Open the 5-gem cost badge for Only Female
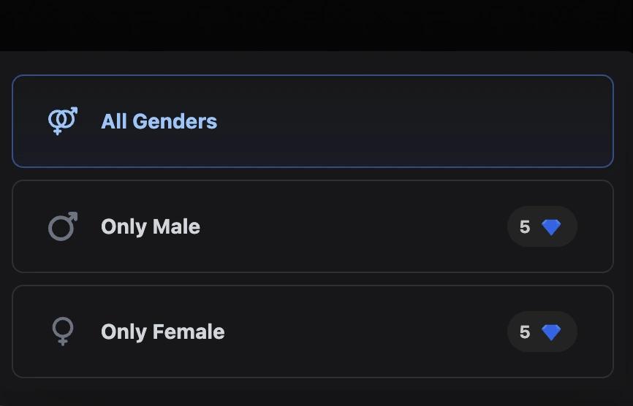Viewport: 633px width, 406px height. tap(542, 332)
